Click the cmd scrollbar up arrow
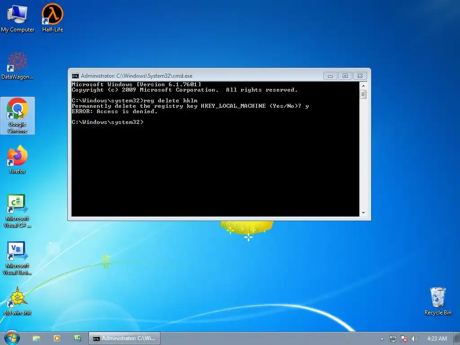460x345 pixels. 363,86
